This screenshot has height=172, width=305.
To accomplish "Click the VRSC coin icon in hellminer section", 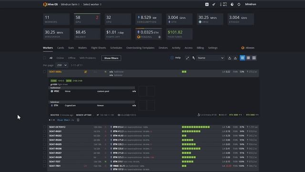I will [x=52, y=91].
